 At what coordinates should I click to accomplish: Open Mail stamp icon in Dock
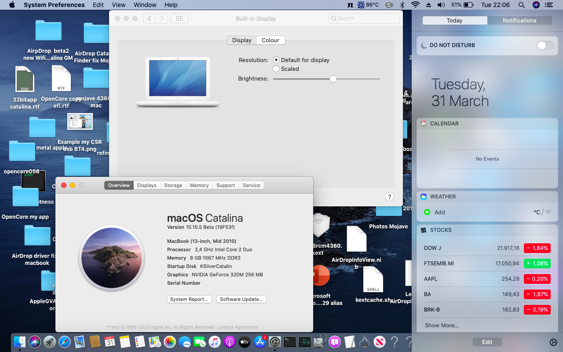[x=80, y=341]
